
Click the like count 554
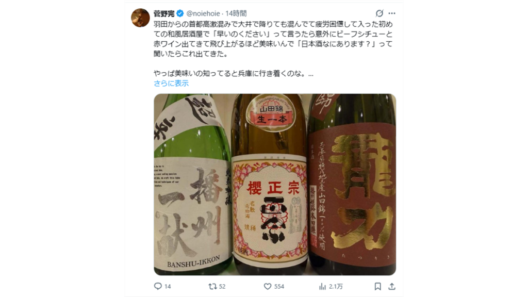[x=279, y=286]
